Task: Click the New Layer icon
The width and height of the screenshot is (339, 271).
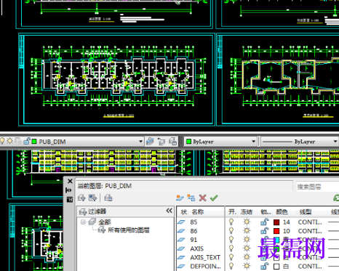Action: click(x=180, y=198)
